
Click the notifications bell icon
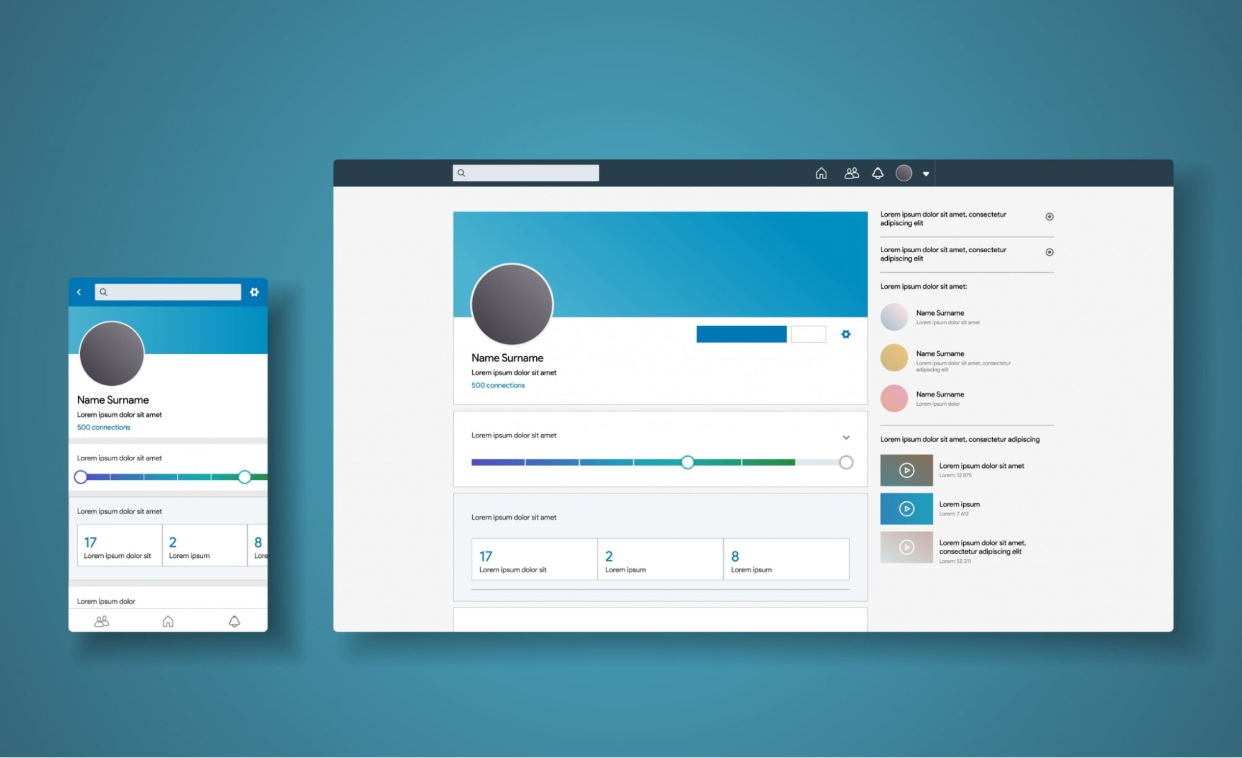pos(877,173)
